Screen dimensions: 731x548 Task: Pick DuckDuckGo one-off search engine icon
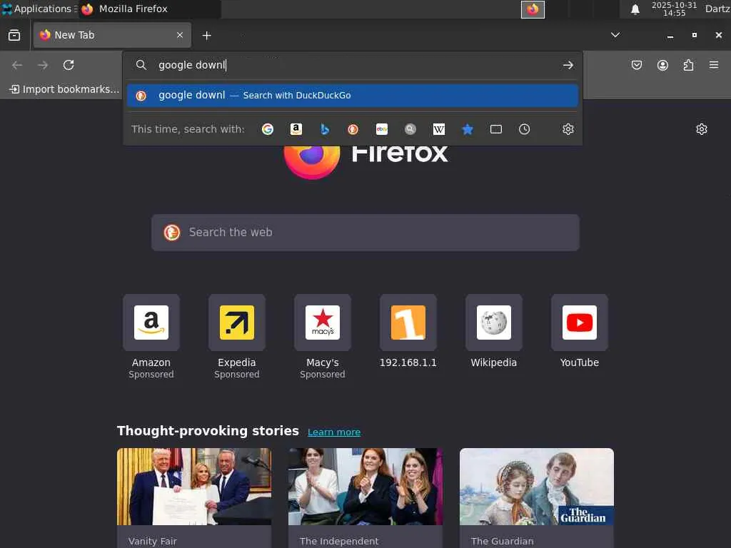(x=353, y=129)
